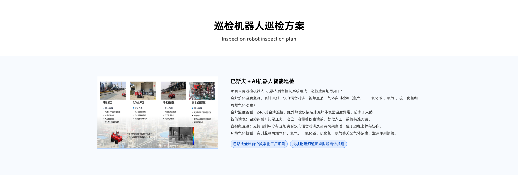Click the large red inspection robot graphic
518x175 pixels.
(117, 137)
